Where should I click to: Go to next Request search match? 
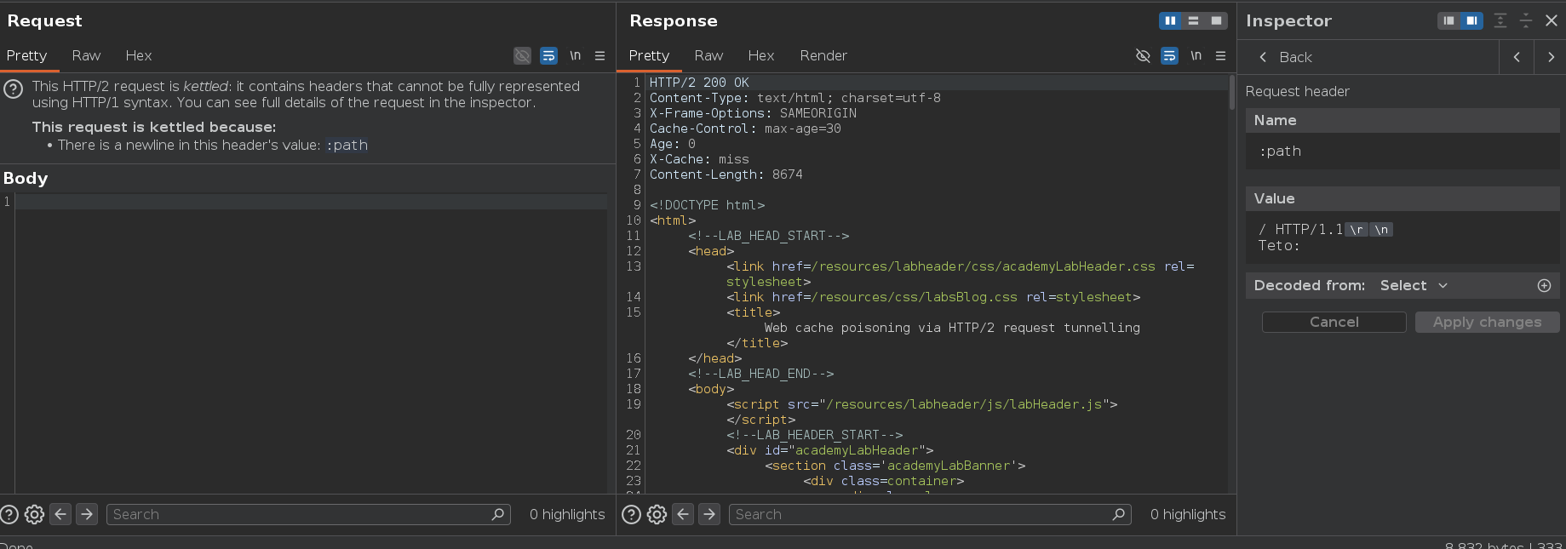pos(87,514)
